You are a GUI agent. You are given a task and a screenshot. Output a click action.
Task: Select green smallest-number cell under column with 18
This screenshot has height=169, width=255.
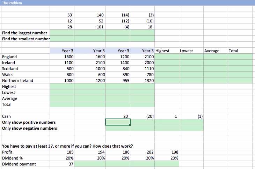[142, 39]
